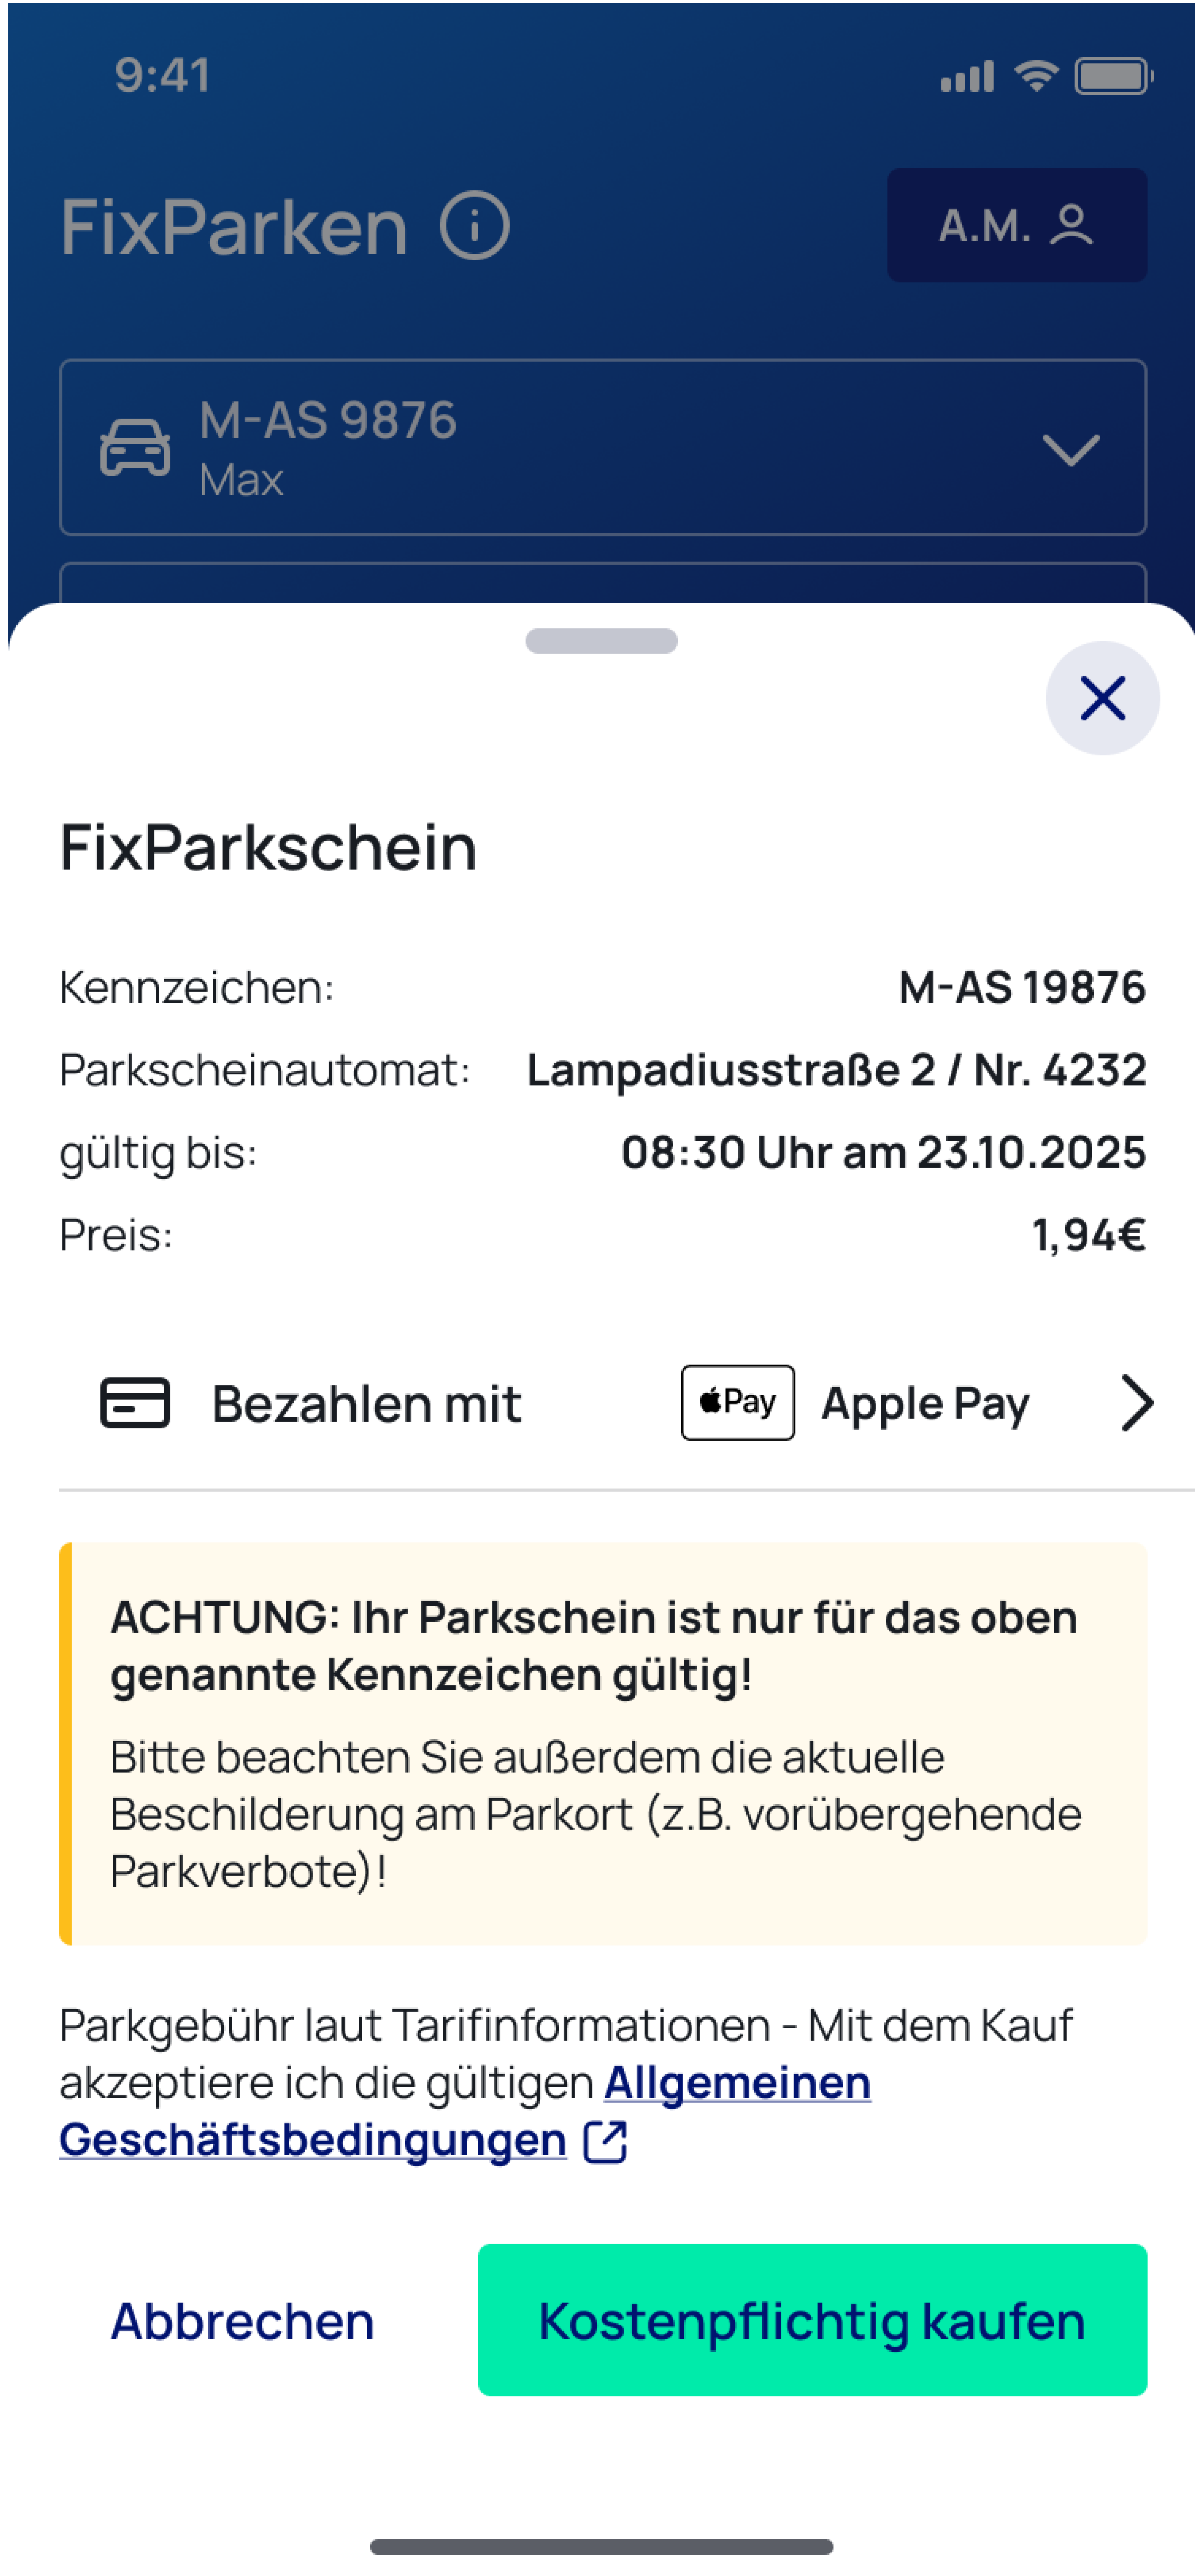Viewport: 1195px width, 2576px height.
Task: Open payment method options chevron
Action: tap(1137, 1403)
